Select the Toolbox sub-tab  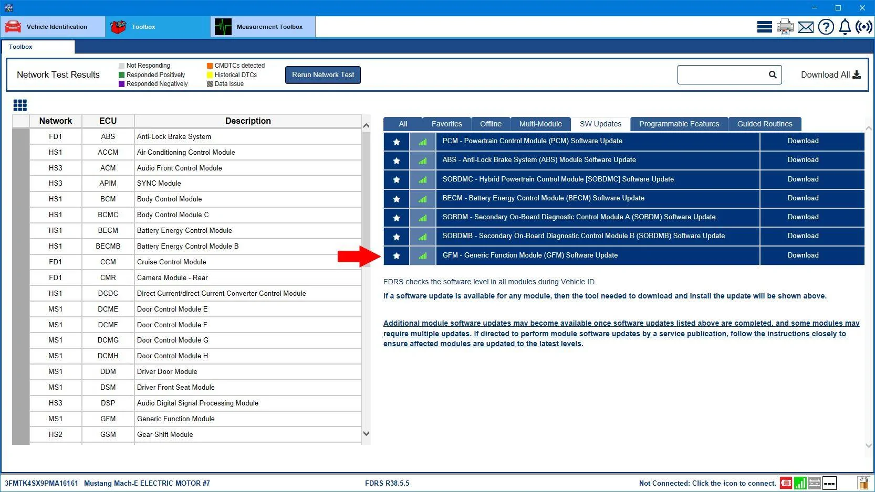pos(38,47)
